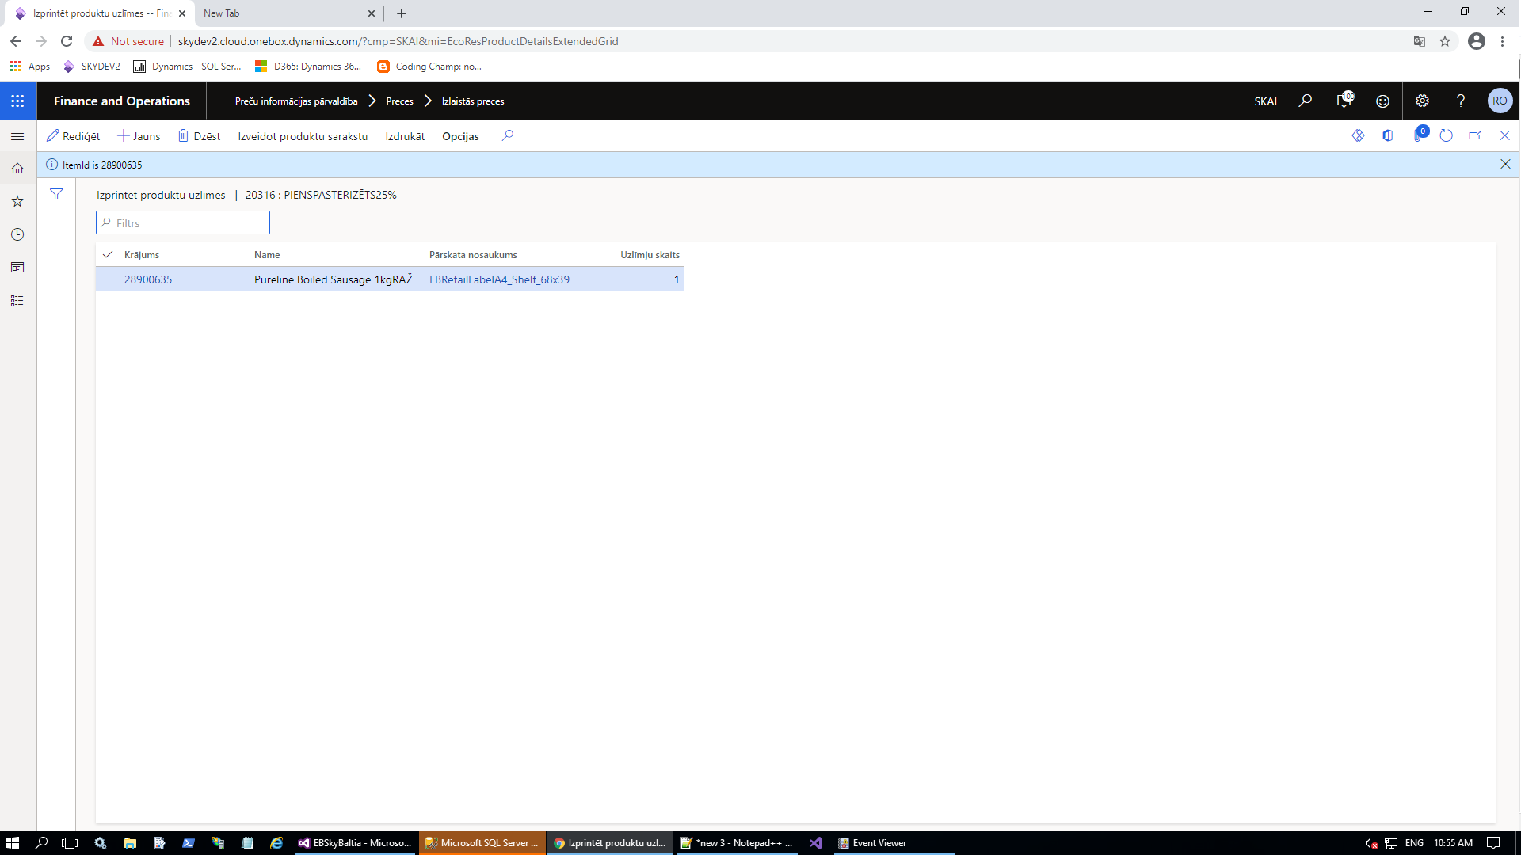Click the filter funnel icon
1521x855 pixels.
56,194
